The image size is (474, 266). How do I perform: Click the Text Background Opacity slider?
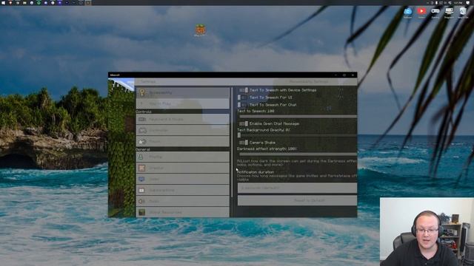298,135
